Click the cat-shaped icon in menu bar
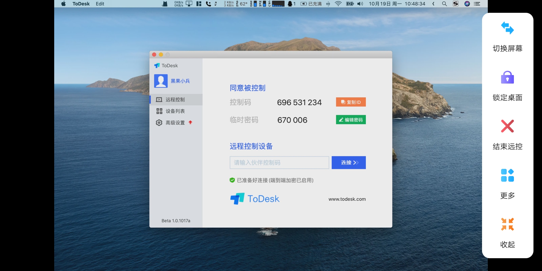This screenshot has width=542, height=271. [165, 4]
